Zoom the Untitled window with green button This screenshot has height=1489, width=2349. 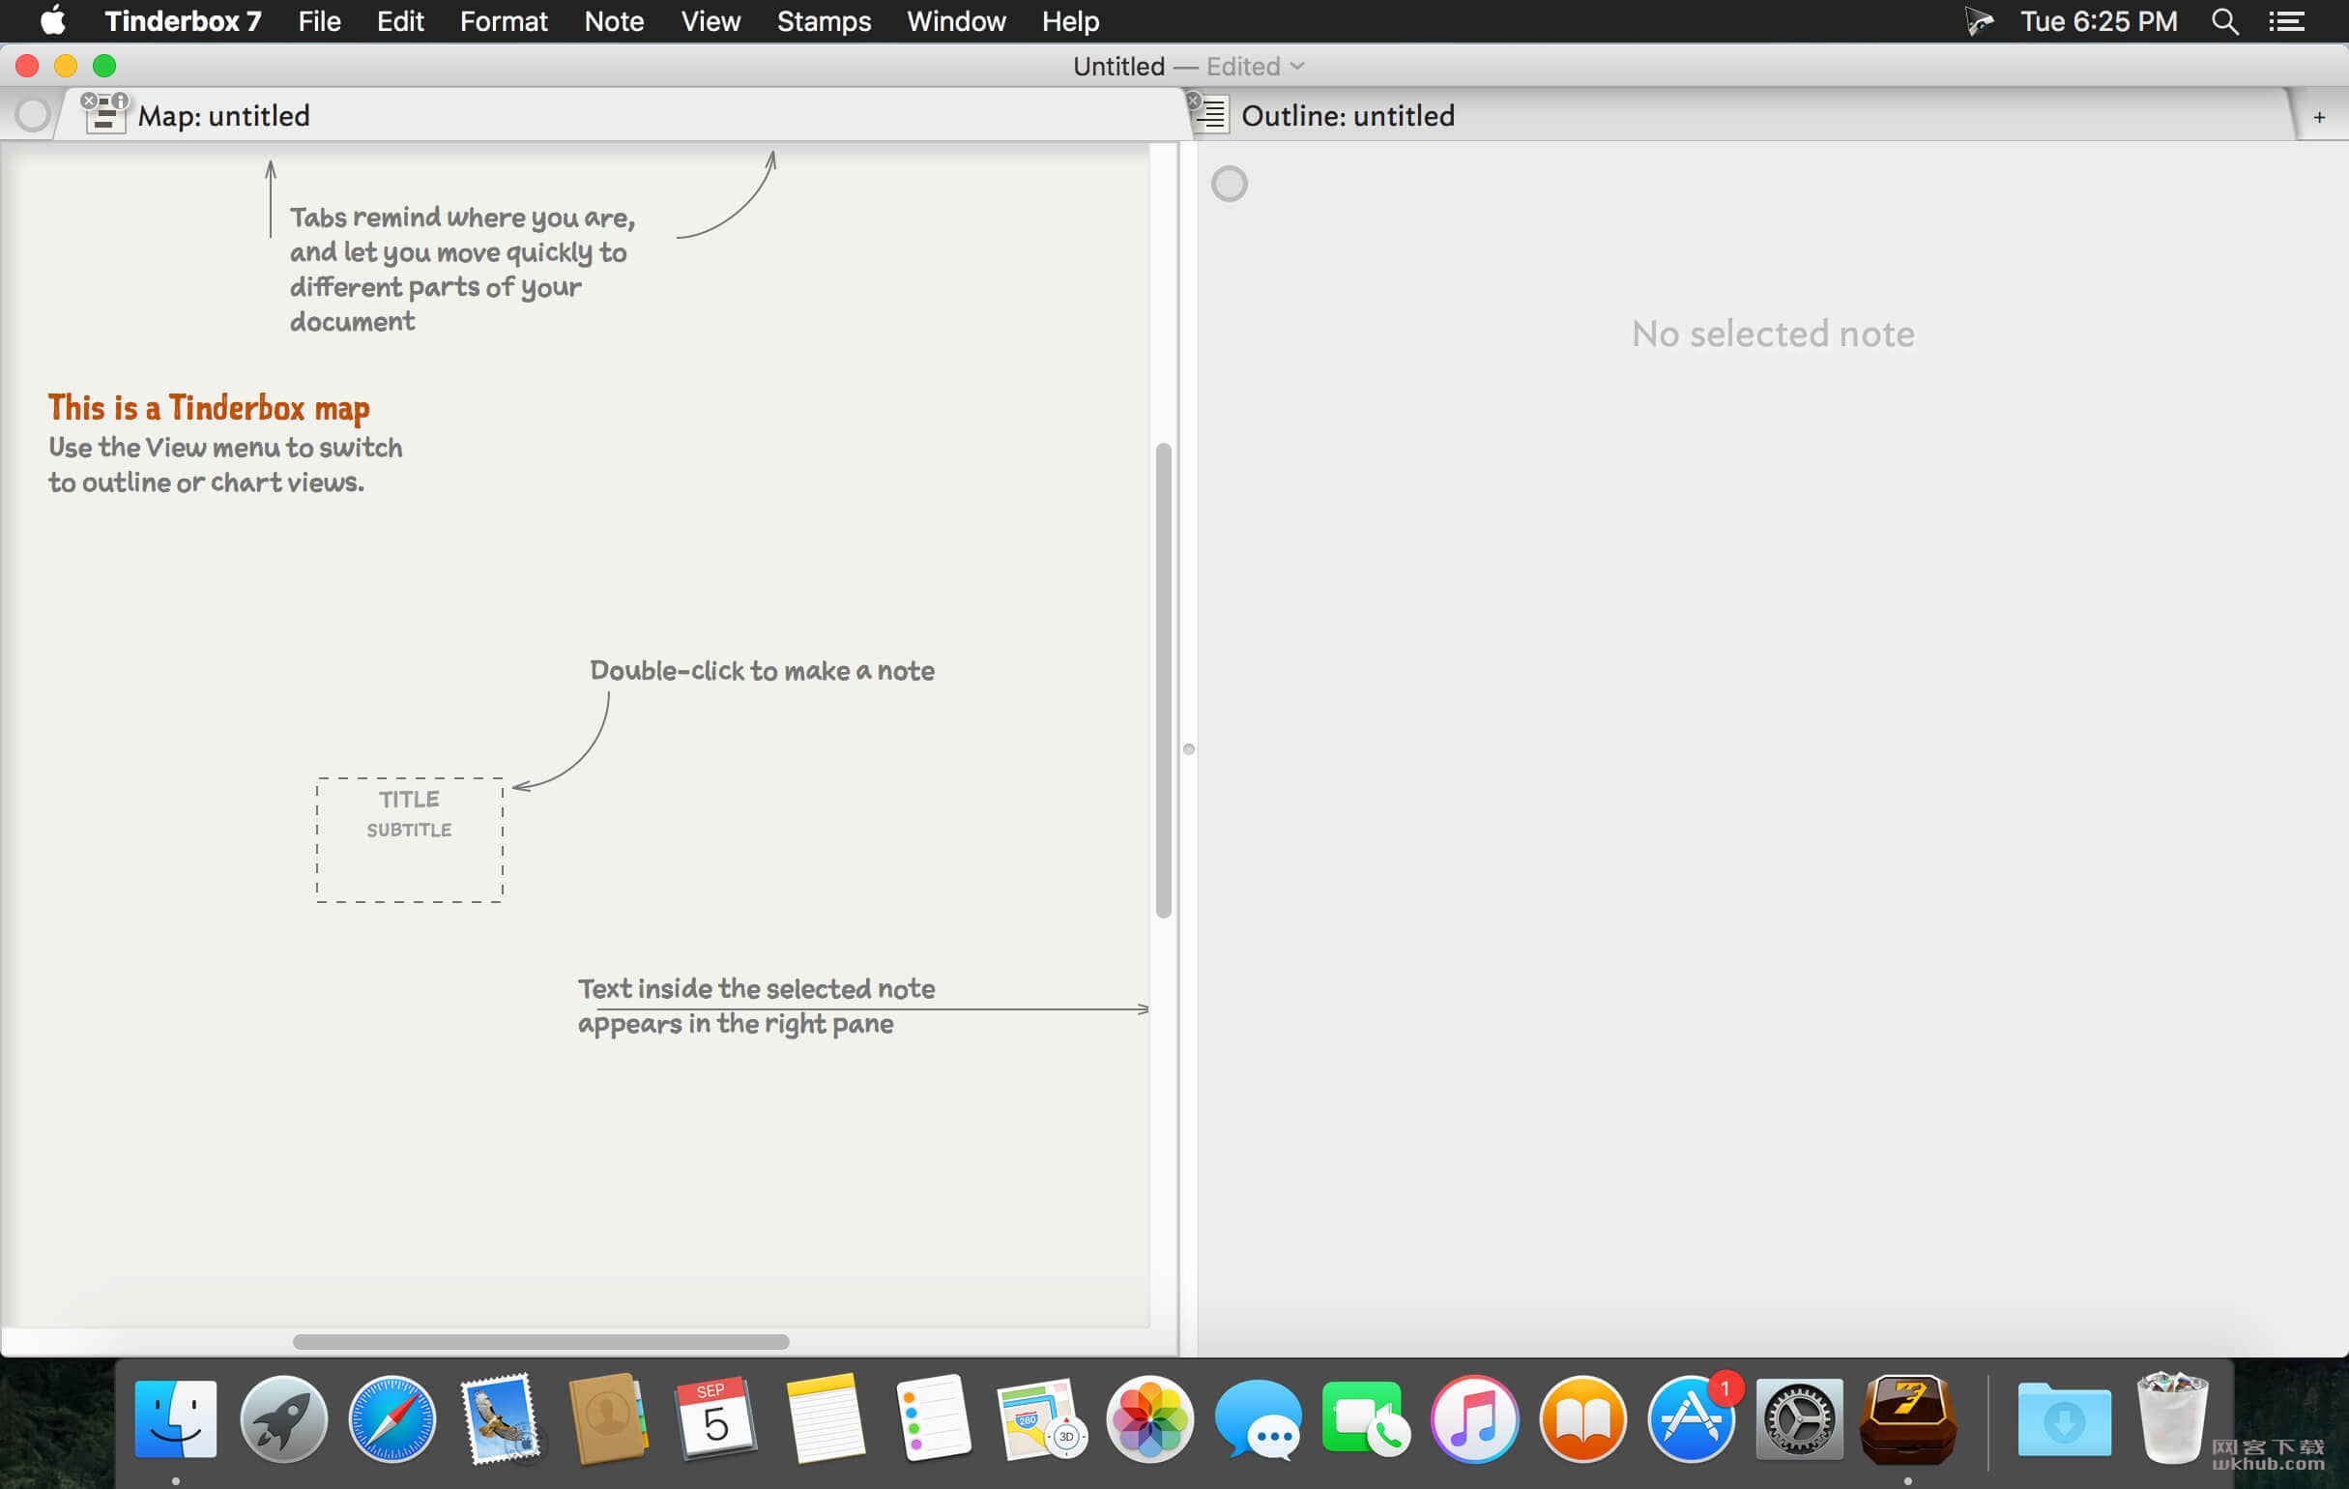pyautogui.click(x=104, y=67)
